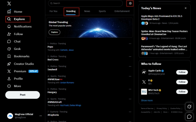Open the Follow people item
Screen dimensions: 196x122
pos(15,34)
